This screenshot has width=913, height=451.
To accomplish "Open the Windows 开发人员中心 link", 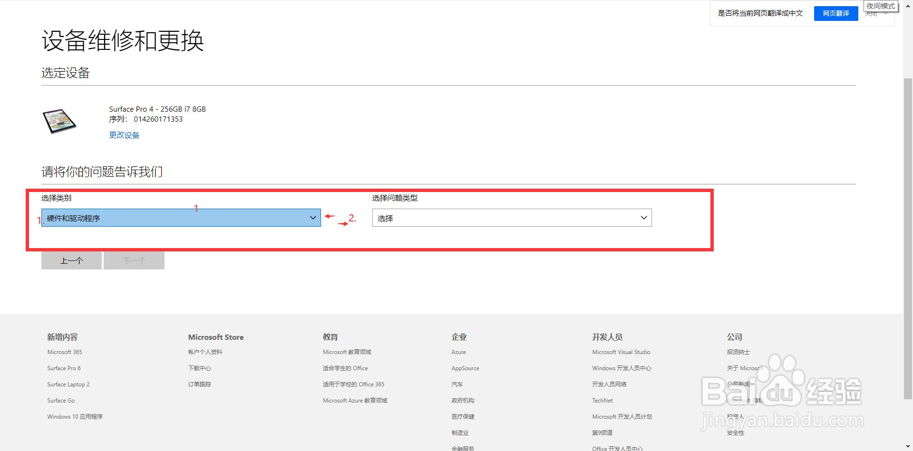I will click(x=622, y=368).
